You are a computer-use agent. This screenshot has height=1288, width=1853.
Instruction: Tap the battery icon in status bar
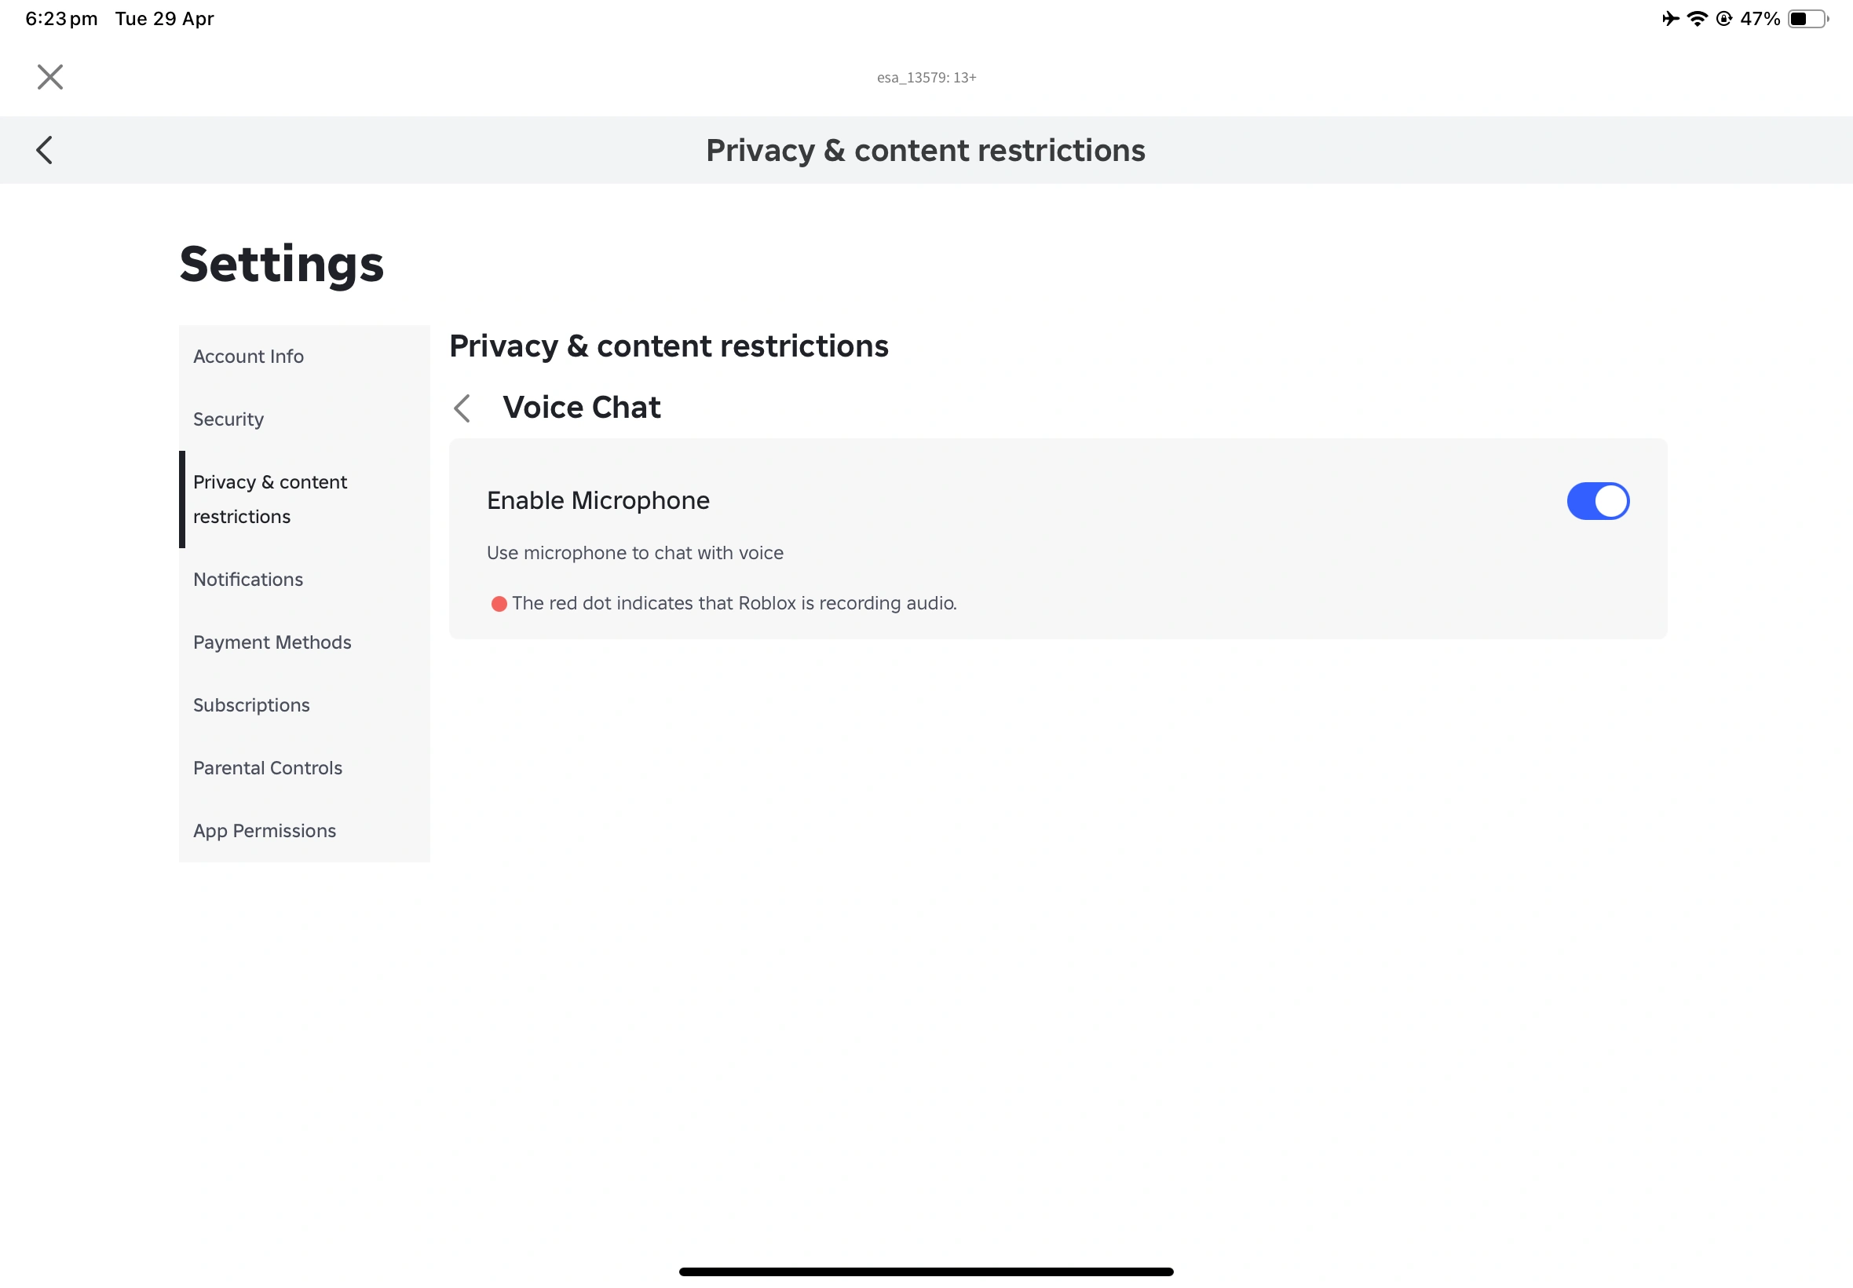pyautogui.click(x=1807, y=19)
